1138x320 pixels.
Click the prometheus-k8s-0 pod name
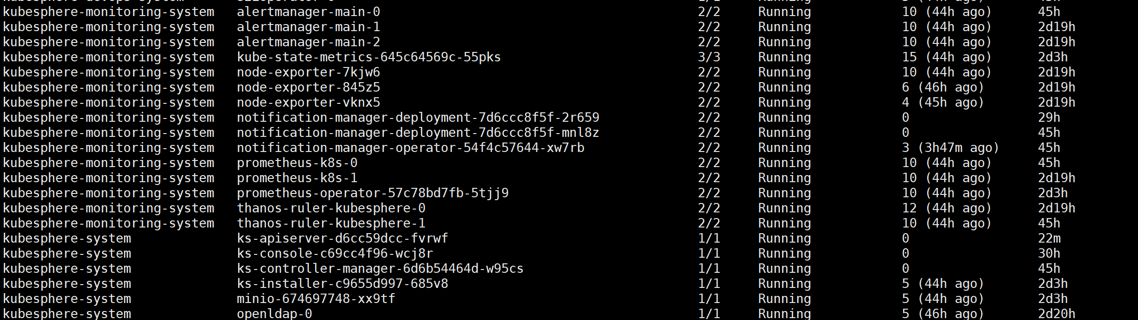297,163
